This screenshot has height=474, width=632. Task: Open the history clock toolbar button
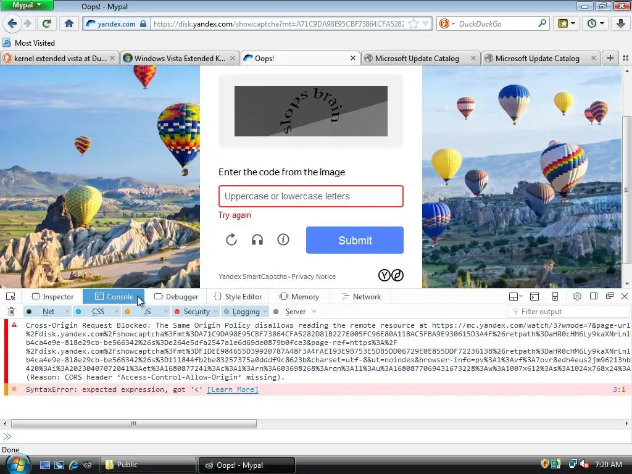(x=596, y=23)
